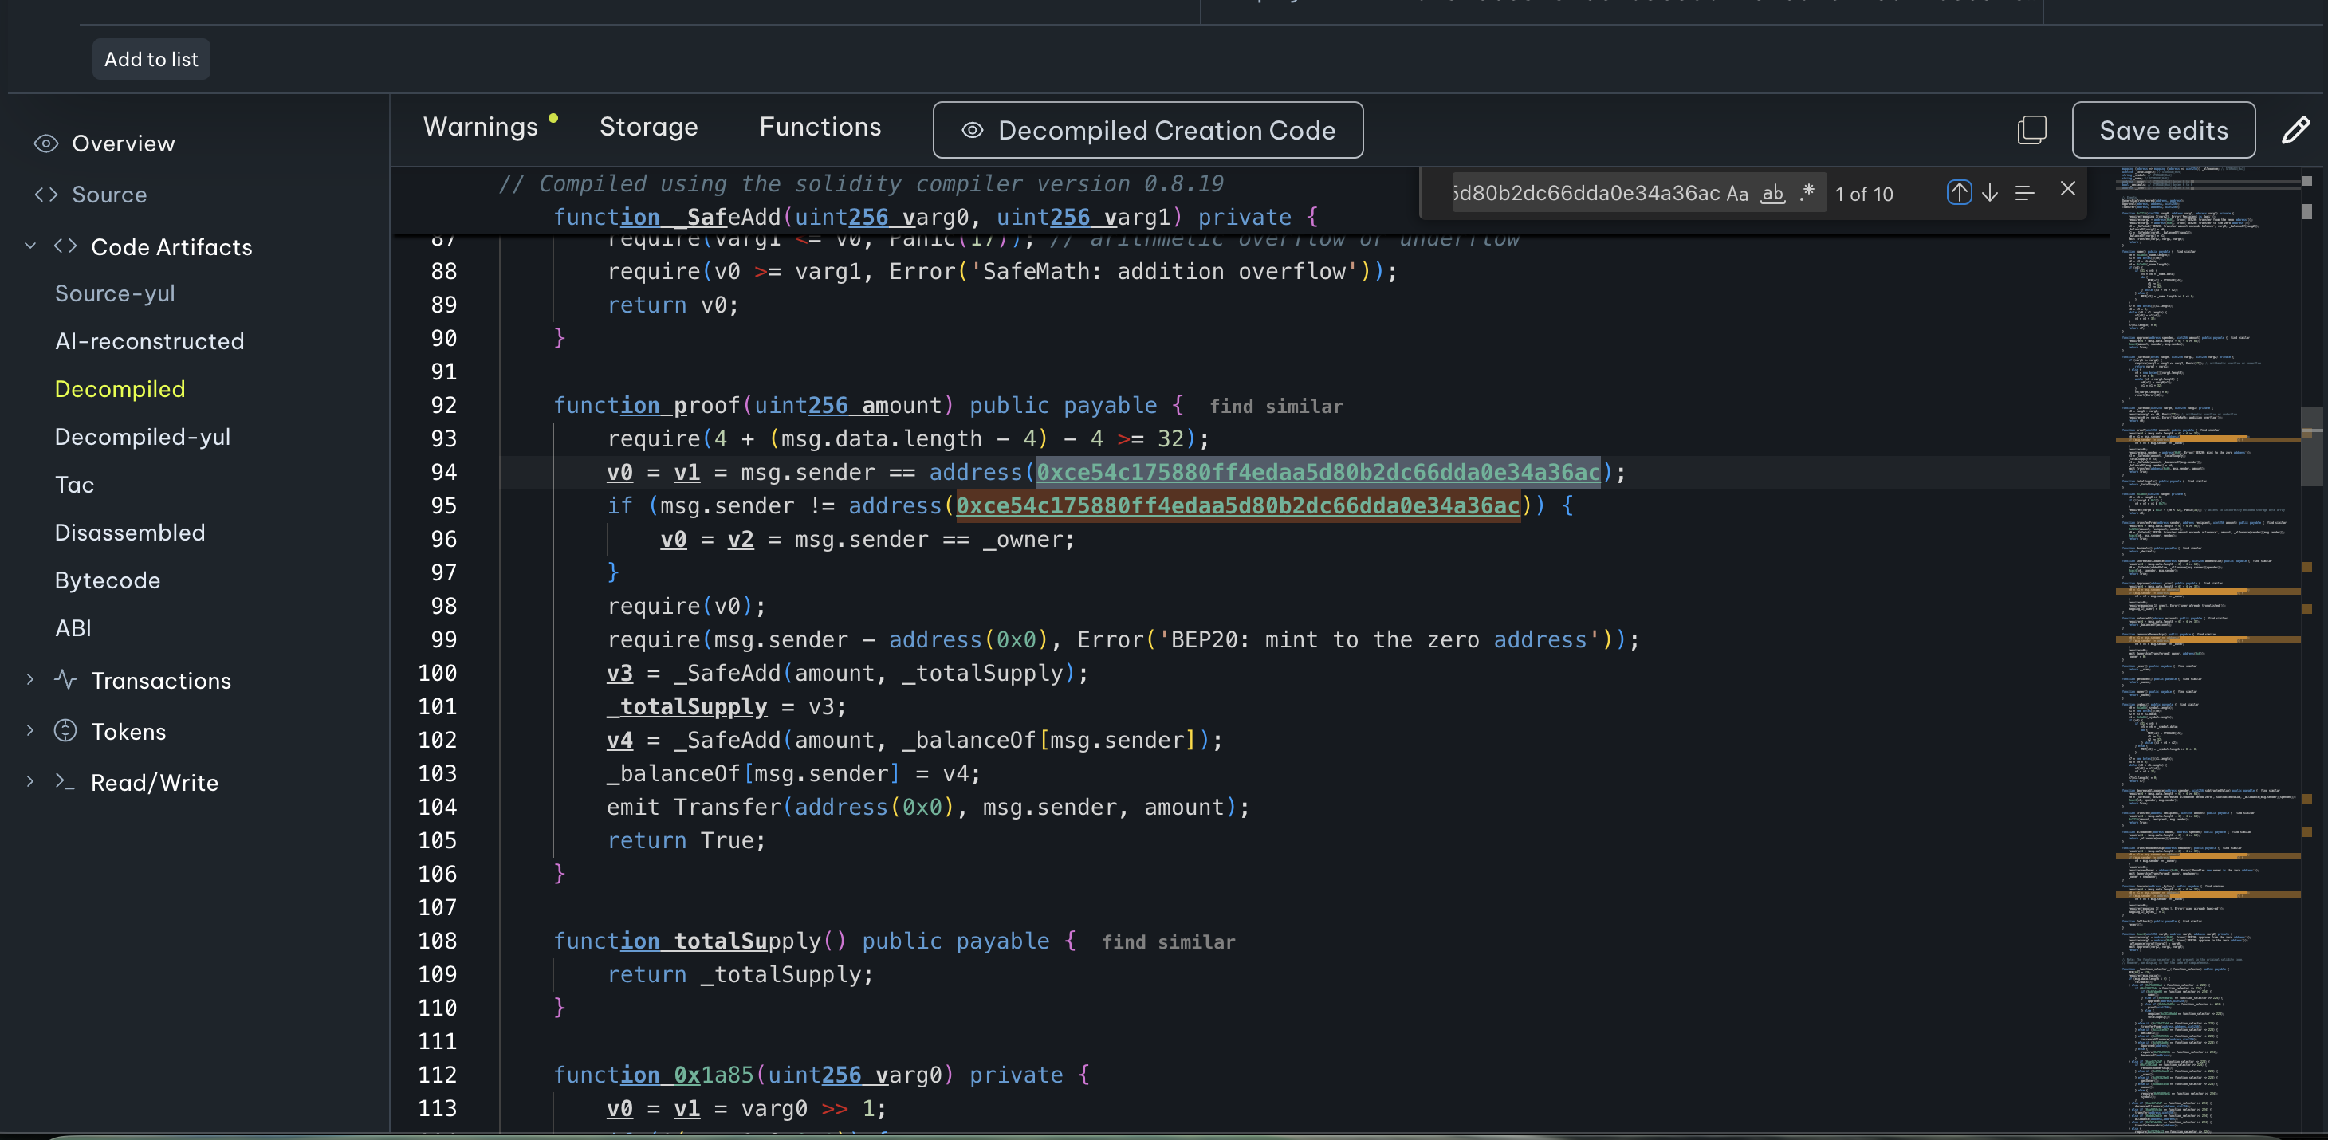
Task: Click 'return True;' on line 105
Action: (686, 840)
